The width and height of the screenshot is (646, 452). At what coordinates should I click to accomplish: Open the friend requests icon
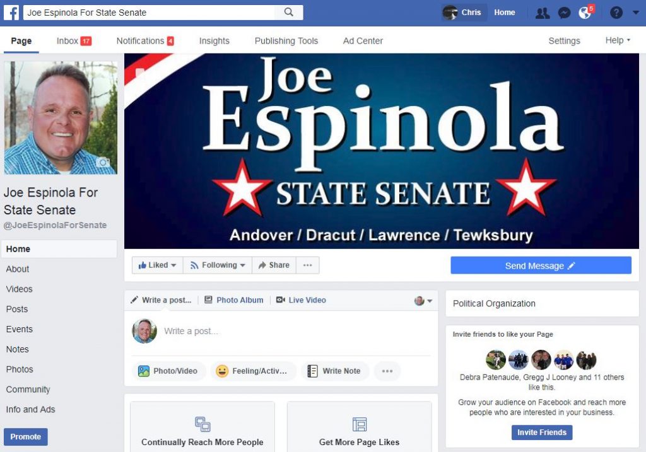(x=542, y=13)
